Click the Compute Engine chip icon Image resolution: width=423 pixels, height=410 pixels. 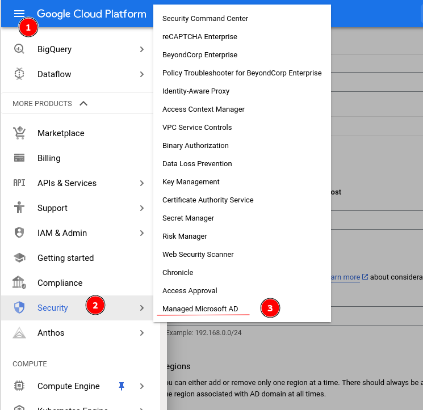(x=19, y=386)
